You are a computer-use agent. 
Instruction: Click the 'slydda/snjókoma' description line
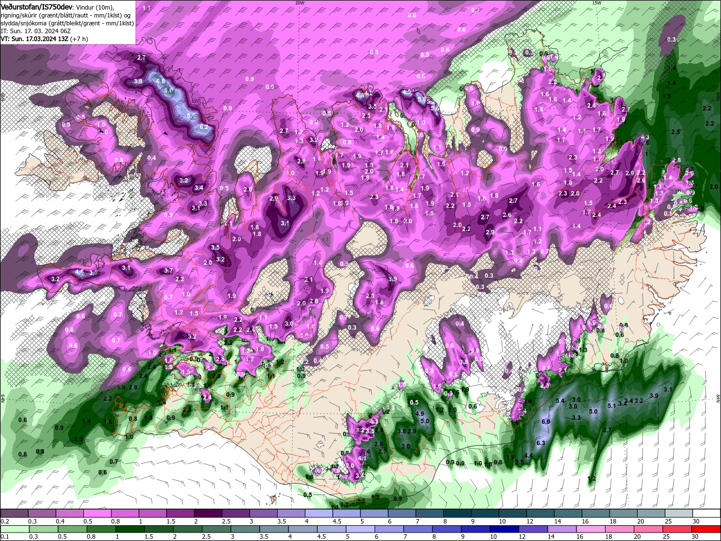coord(67,23)
